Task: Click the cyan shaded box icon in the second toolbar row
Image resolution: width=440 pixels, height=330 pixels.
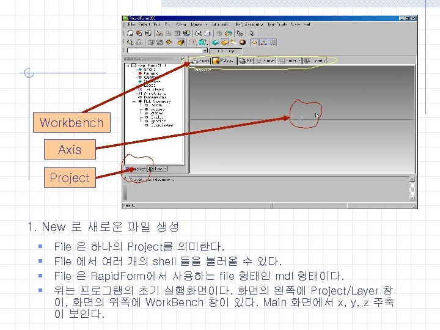Action: [x=215, y=42]
